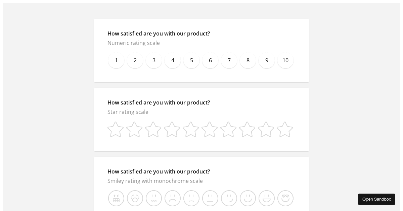The image size is (403, 211).
Task: Click the heart-eyes smiley on the smiley scale
Action: click(x=285, y=198)
